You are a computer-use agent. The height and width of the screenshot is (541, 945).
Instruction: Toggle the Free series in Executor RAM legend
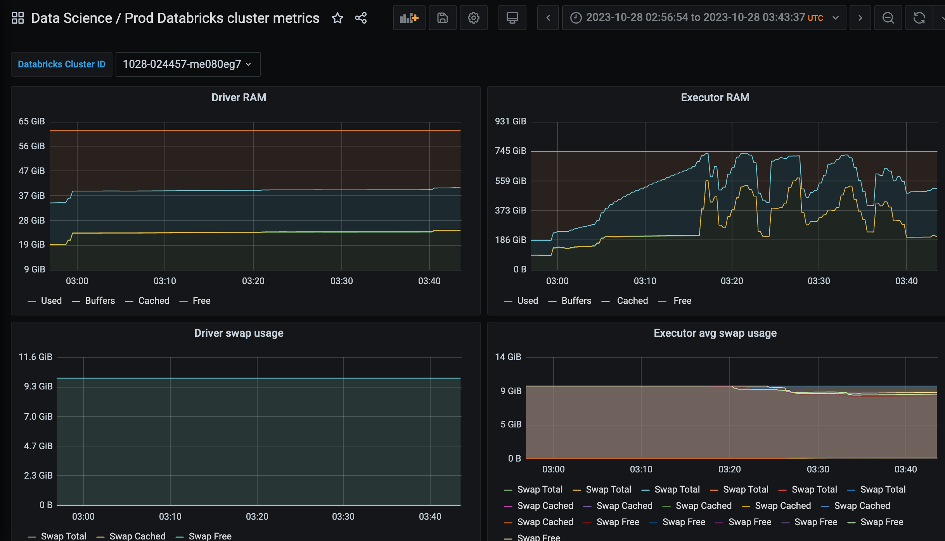tap(682, 301)
